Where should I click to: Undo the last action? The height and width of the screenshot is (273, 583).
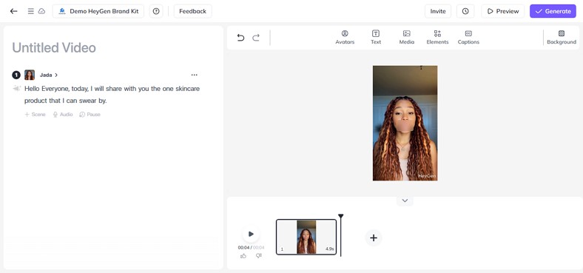pyautogui.click(x=240, y=38)
